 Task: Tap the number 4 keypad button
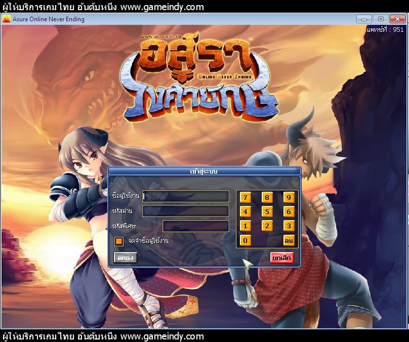point(245,211)
